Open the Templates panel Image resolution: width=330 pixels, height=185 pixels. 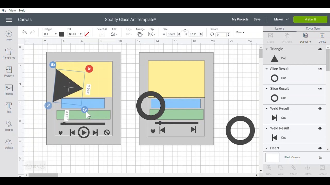pyautogui.click(x=9, y=54)
